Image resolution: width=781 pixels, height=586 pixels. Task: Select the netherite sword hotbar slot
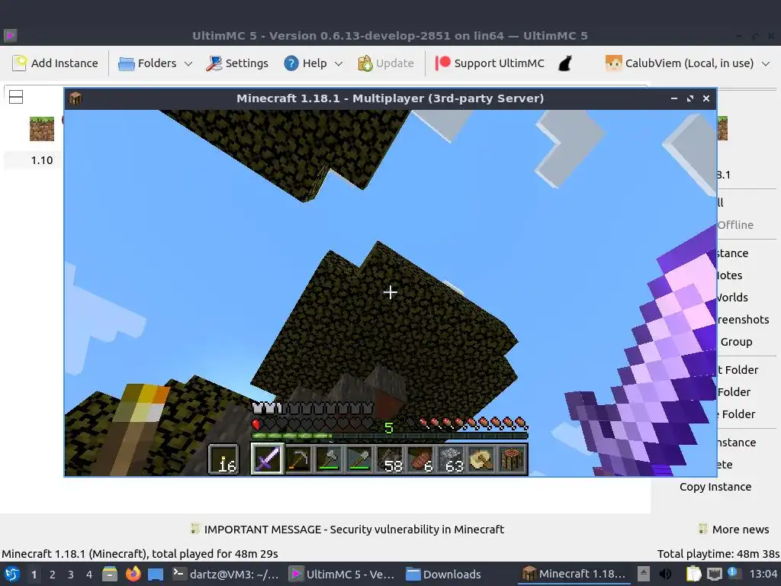tap(267, 459)
